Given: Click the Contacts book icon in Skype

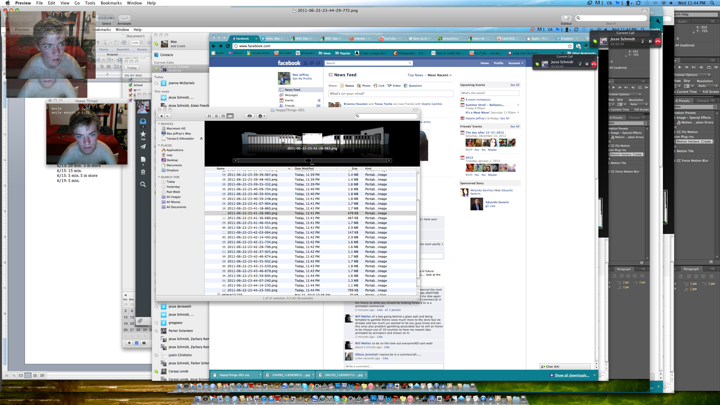Looking at the screenshot, I should click(x=157, y=55).
